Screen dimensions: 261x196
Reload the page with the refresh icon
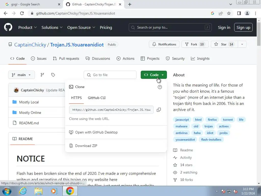(x=22, y=13)
